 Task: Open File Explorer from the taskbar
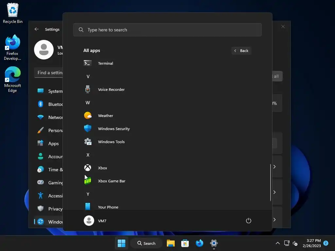pos(171,243)
